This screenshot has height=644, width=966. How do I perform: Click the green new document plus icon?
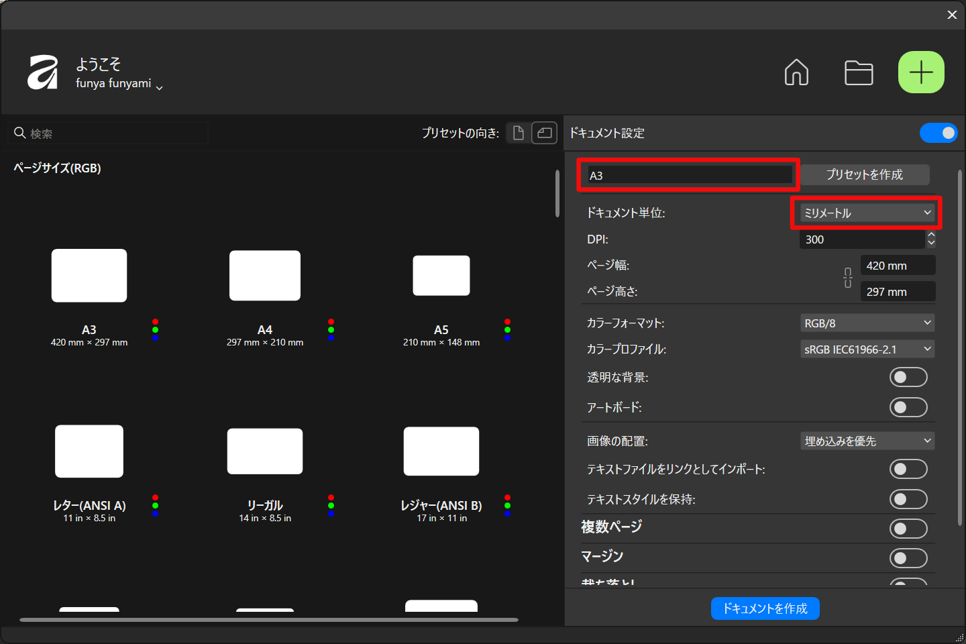click(x=921, y=72)
